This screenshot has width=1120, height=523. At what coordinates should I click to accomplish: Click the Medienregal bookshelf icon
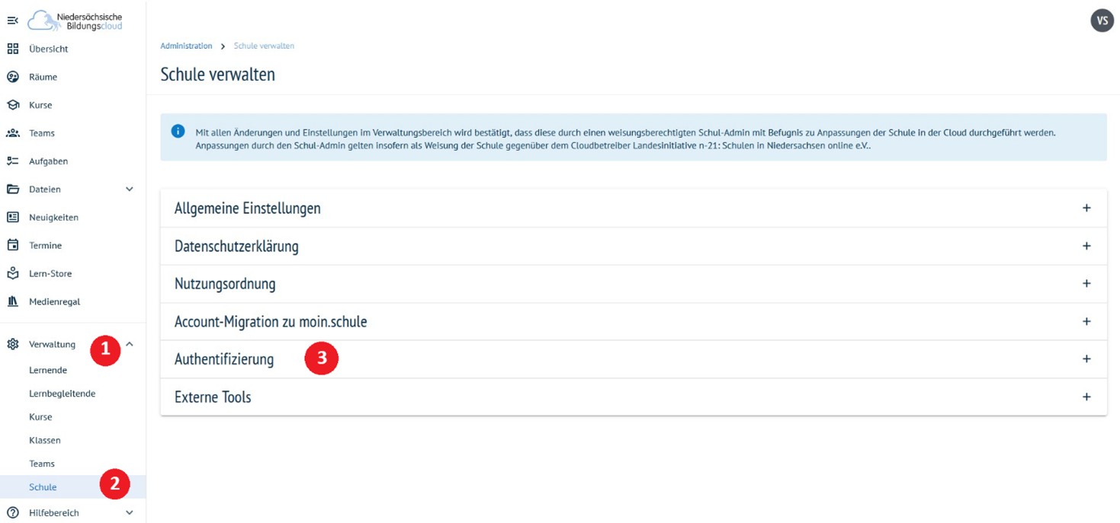[13, 301]
